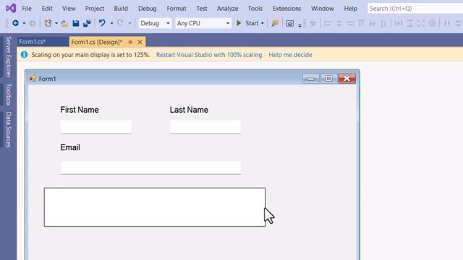Open the Debug menu
Image resolution: width=463 pixels, height=260 pixels.
(147, 9)
